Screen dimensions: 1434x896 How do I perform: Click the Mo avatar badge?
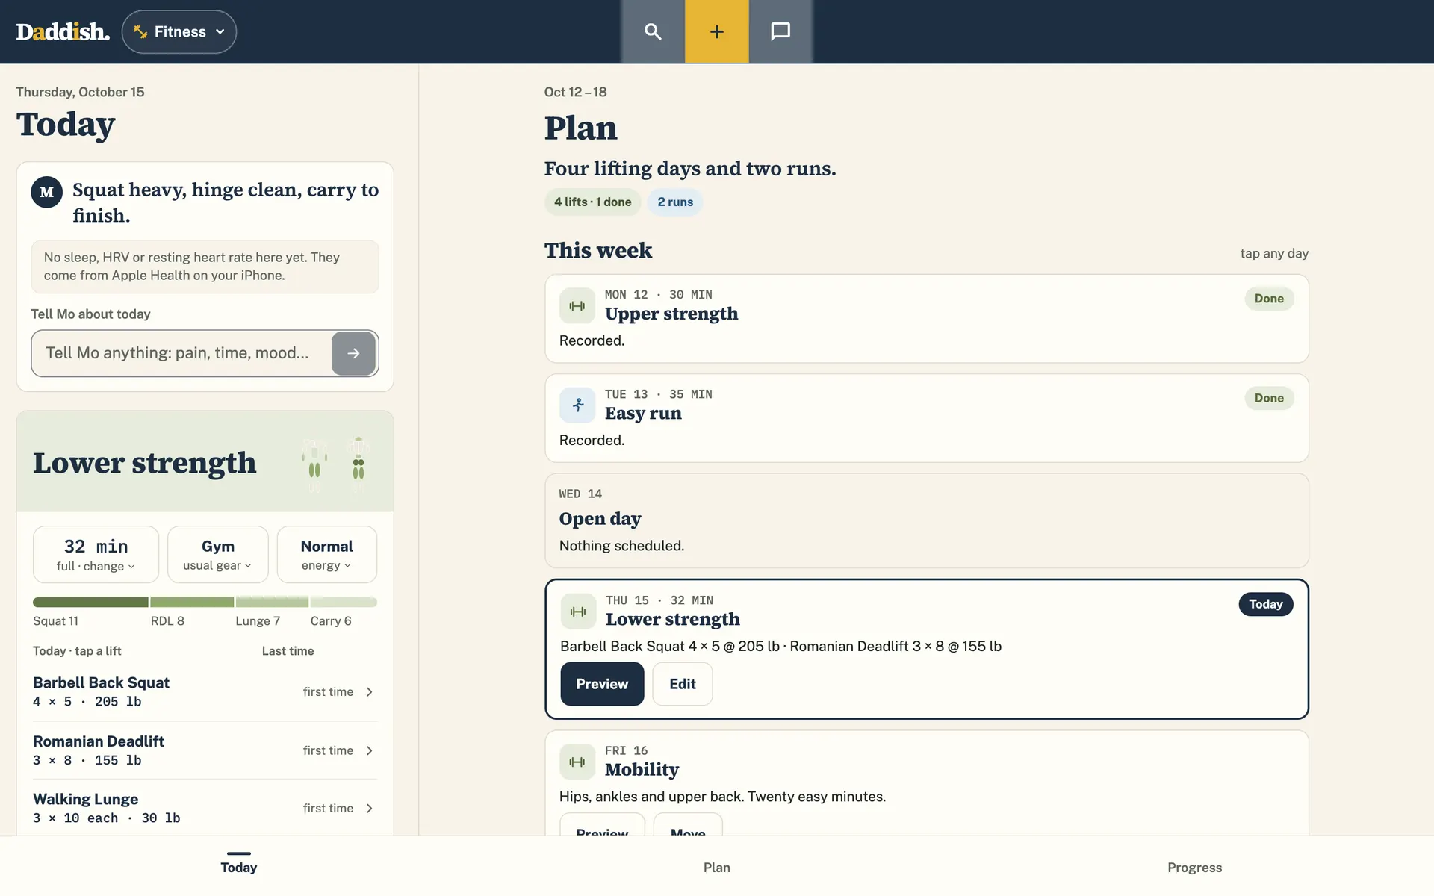[46, 192]
